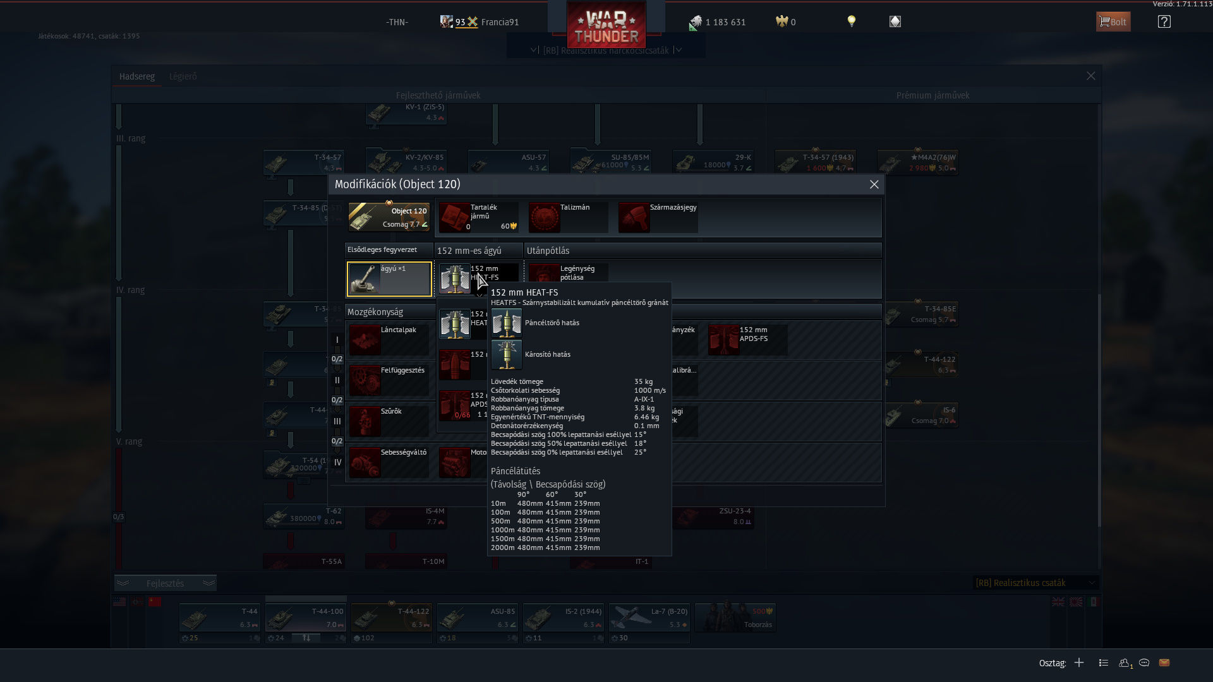Select Tartalék jármű backup vehicle item
Image resolution: width=1213 pixels, height=682 pixels.
(x=478, y=217)
